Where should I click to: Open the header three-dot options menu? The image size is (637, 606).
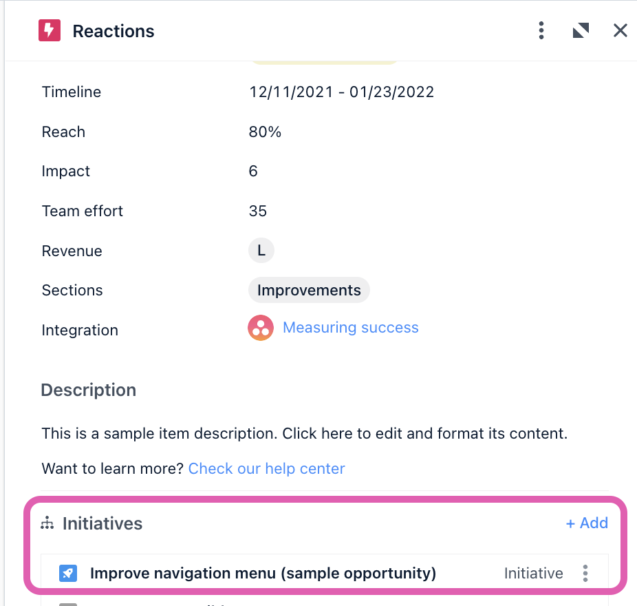pyautogui.click(x=541, y=30)
